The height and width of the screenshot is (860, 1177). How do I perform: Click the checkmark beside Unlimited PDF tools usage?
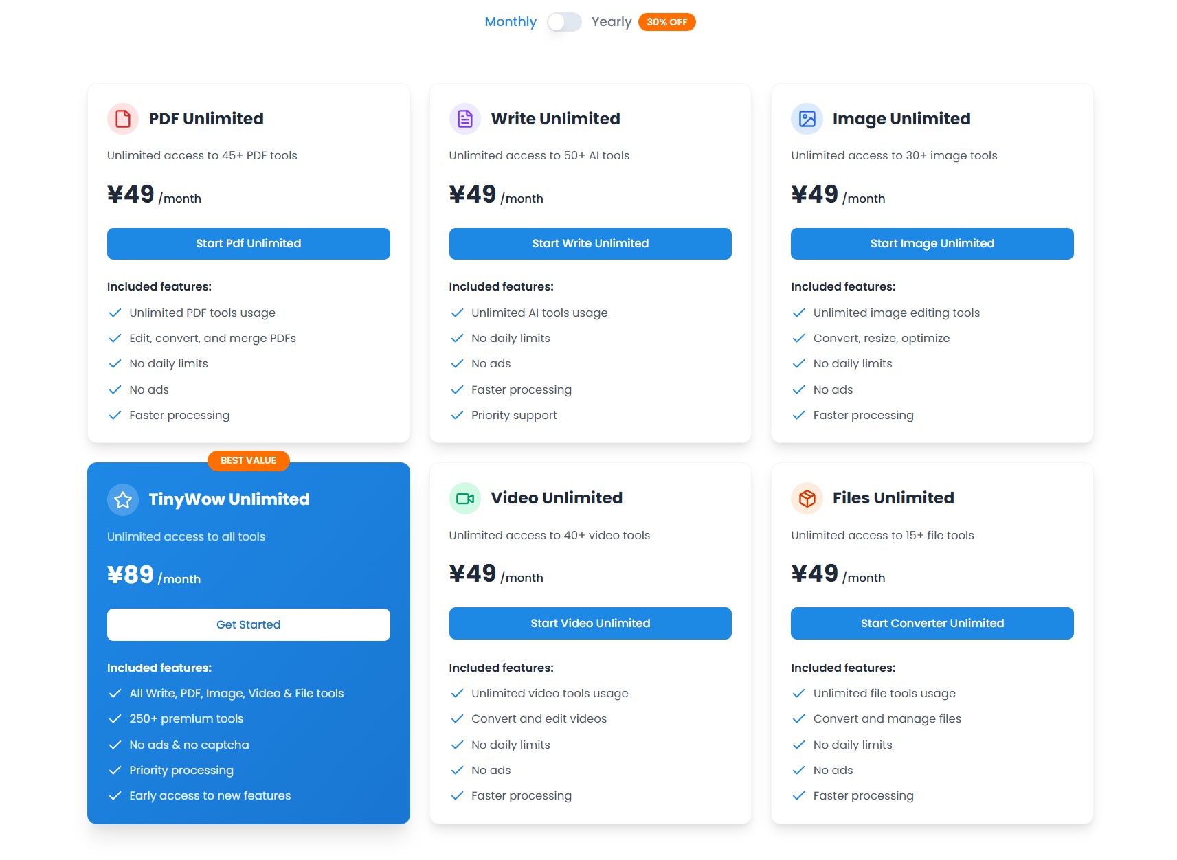pos(115,313)
